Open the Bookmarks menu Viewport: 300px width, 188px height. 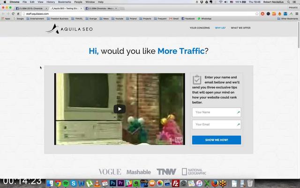point(65,2)
